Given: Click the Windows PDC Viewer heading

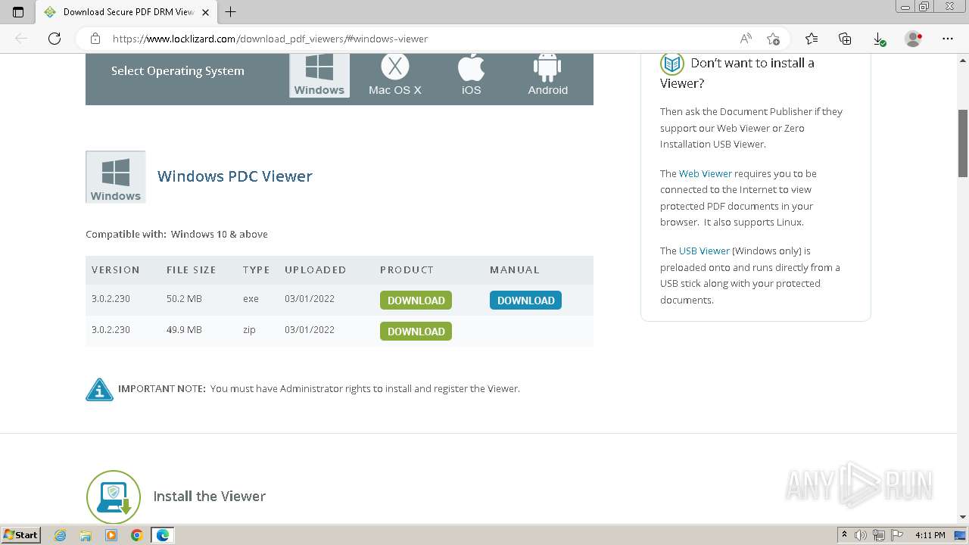Looking at the screenshot, I should [235, 176].
